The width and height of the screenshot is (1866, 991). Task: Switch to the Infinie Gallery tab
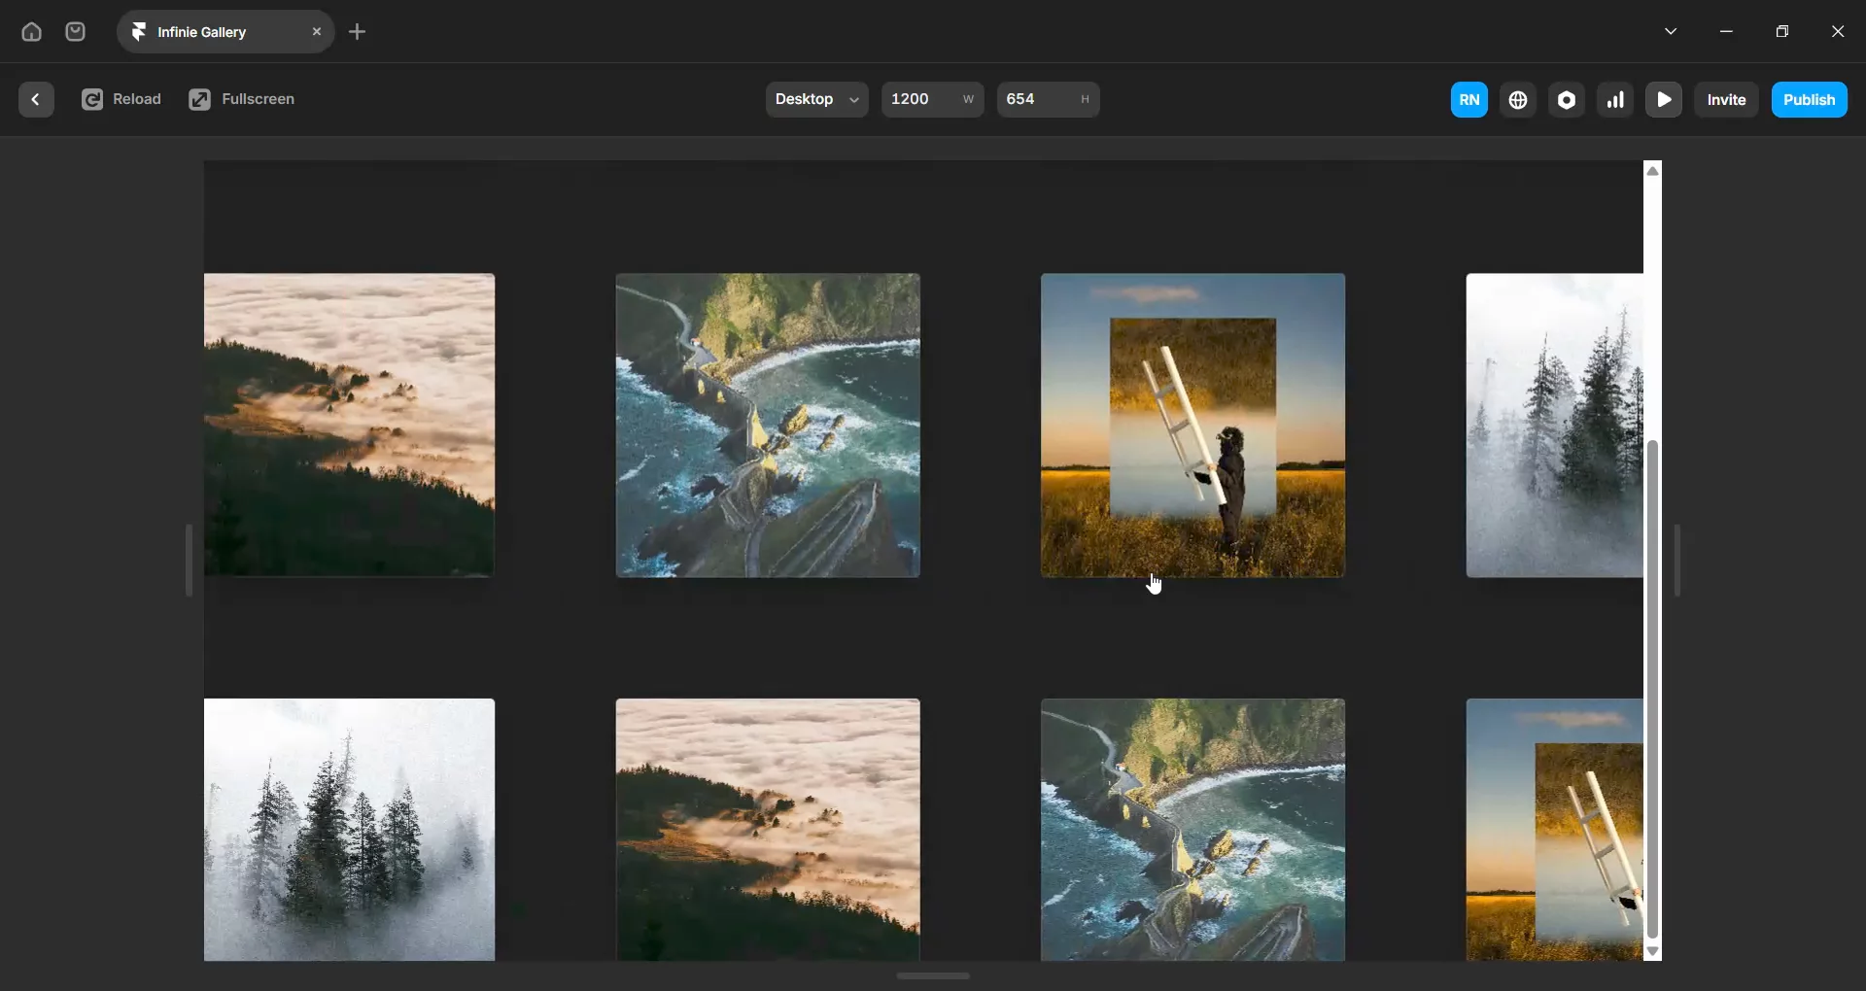[x=225, y=32]
